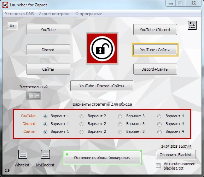
Task: Select YouTube Вариант 4 radio
Action: 159,116
